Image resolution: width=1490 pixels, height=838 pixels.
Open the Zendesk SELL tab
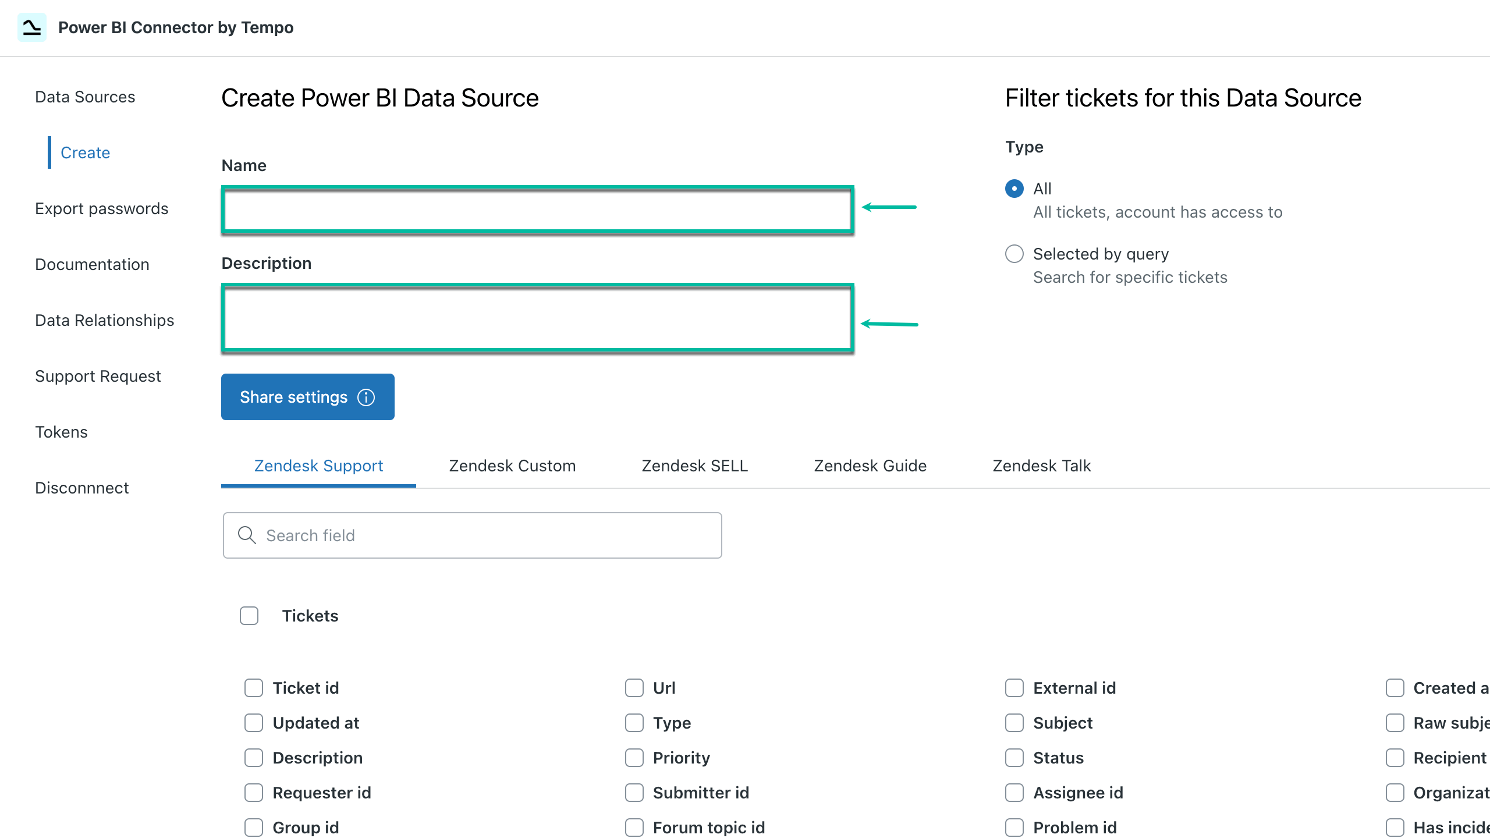click(694, 466)
